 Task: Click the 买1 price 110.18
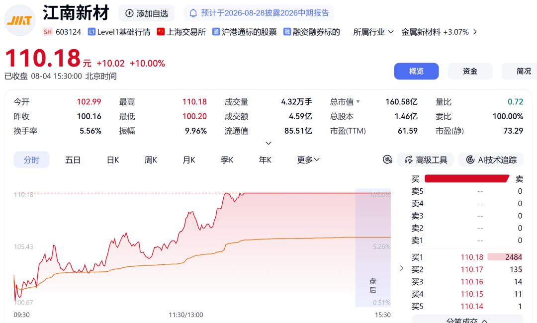coord(472,257)
